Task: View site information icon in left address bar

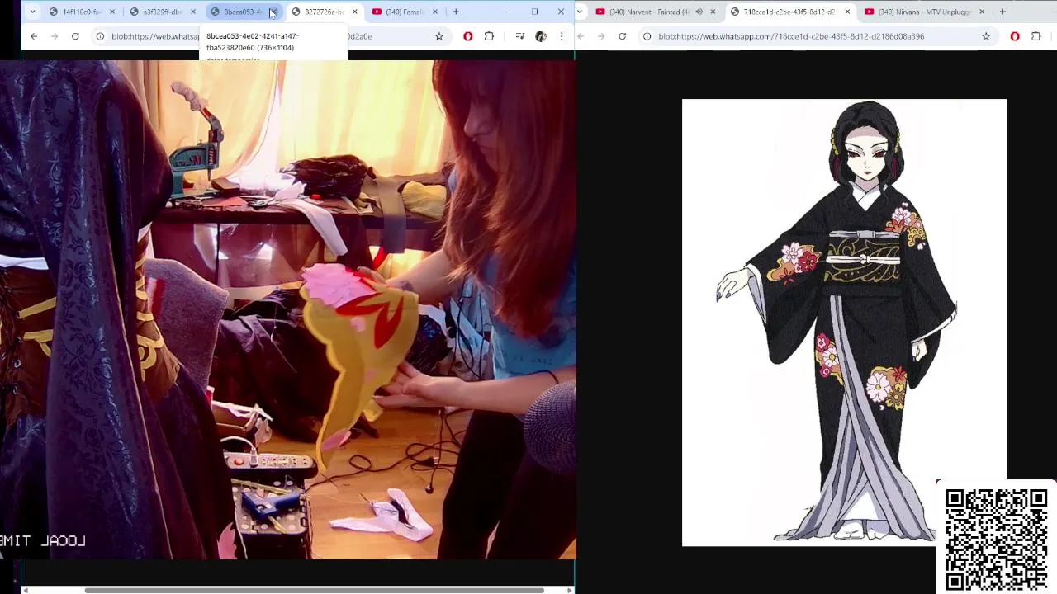Action: click(100, 36)
